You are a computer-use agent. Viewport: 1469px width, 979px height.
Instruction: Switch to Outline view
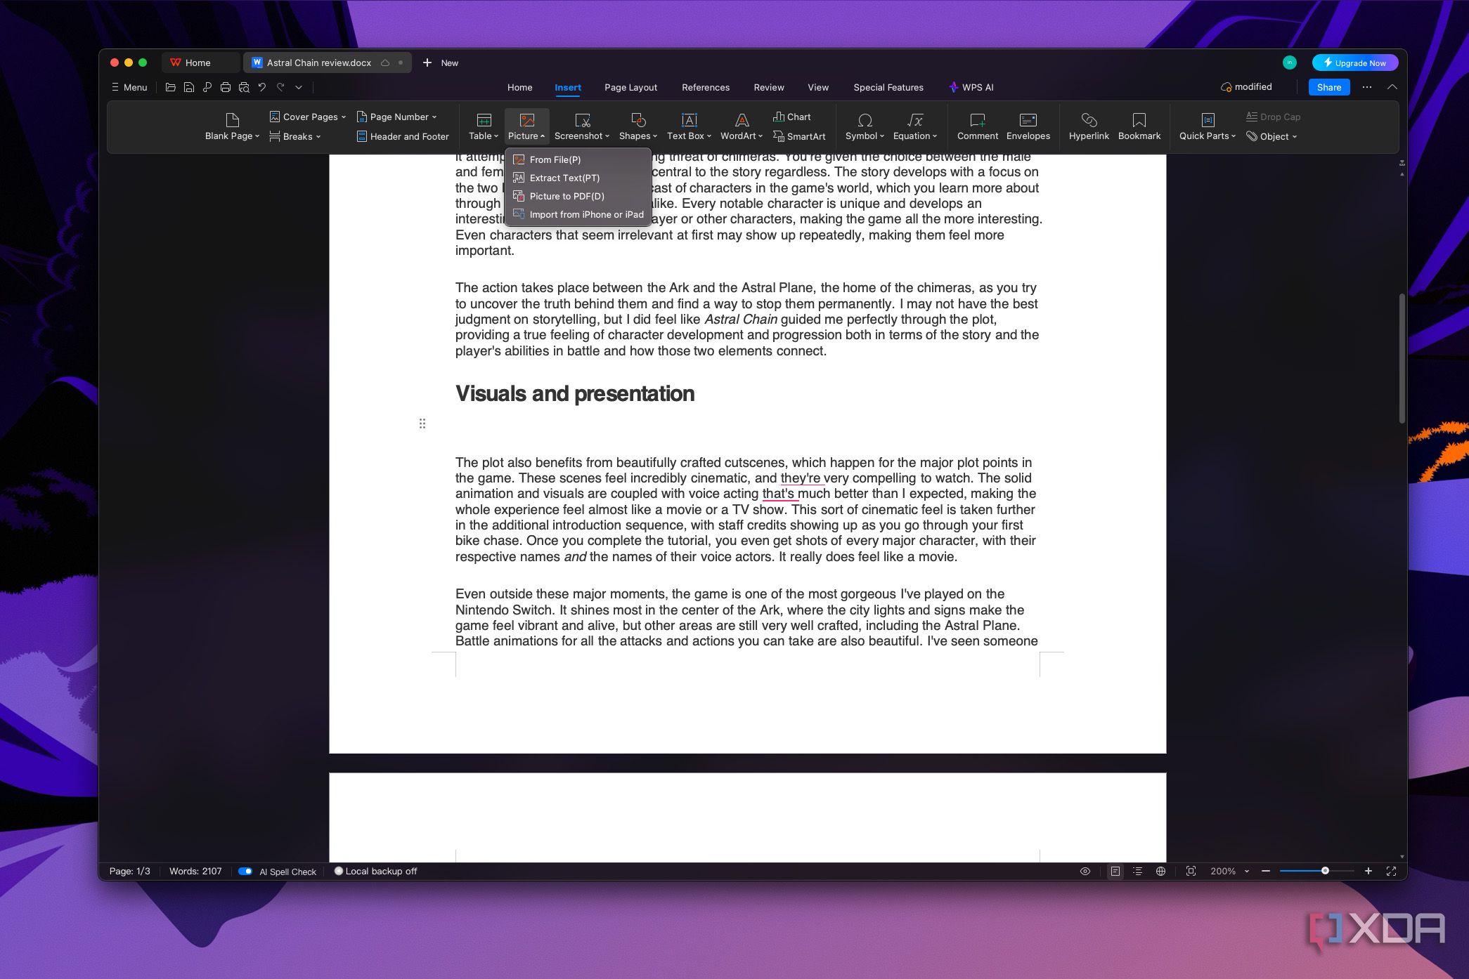click(1137, 871)
